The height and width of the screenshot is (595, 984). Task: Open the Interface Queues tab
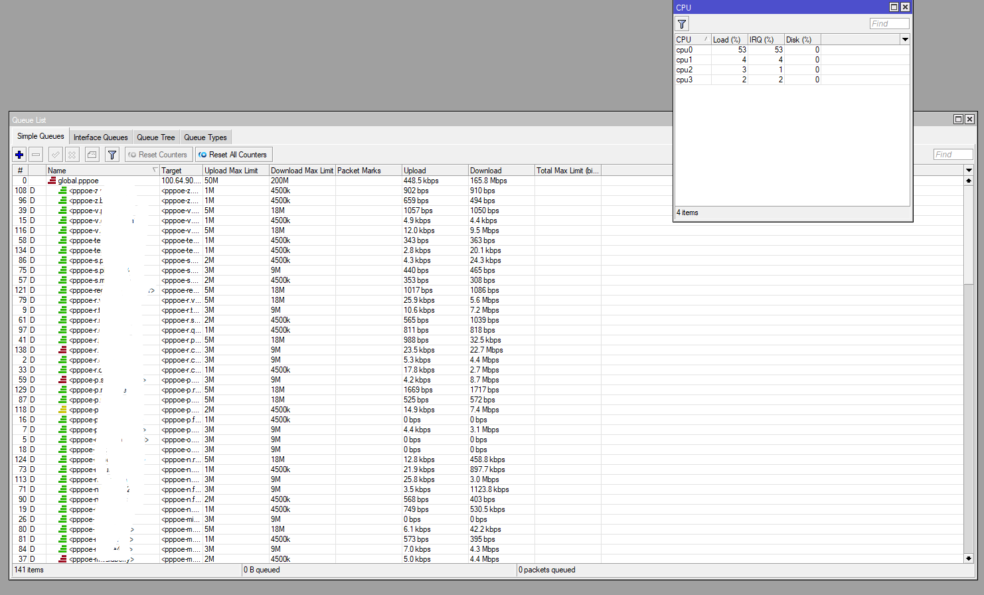101,137
